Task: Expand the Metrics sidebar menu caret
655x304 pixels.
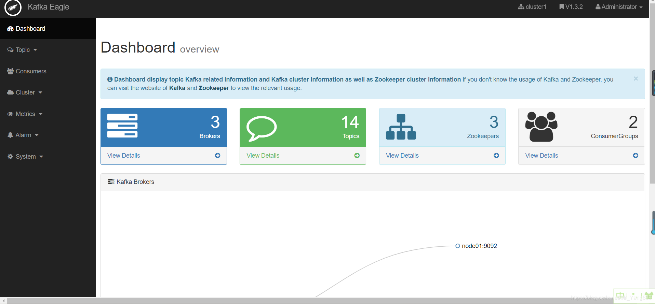Action: [41, 114]
